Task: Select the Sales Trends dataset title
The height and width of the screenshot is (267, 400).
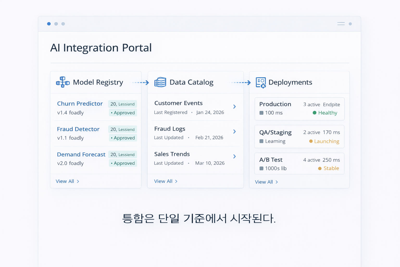Action: (172, 154)
